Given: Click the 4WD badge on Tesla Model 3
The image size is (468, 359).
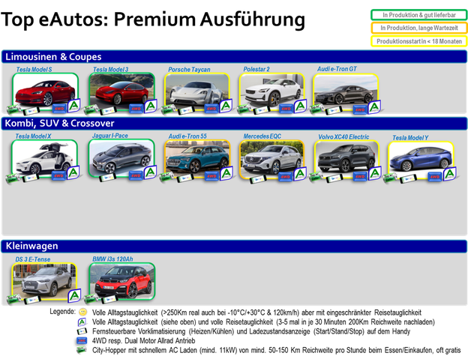Looking at the screenshot, I should coord(136,109).
